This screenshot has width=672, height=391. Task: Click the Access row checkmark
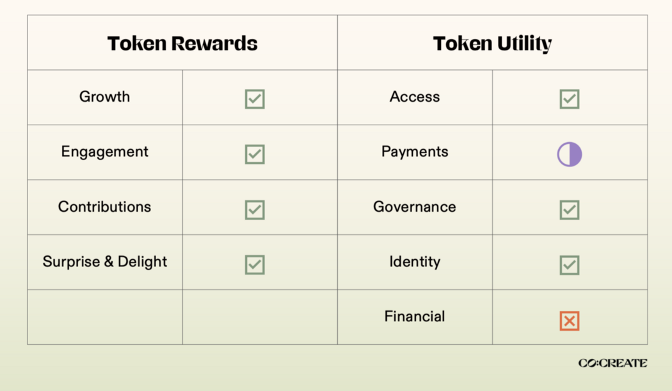(x=569, y=99)
